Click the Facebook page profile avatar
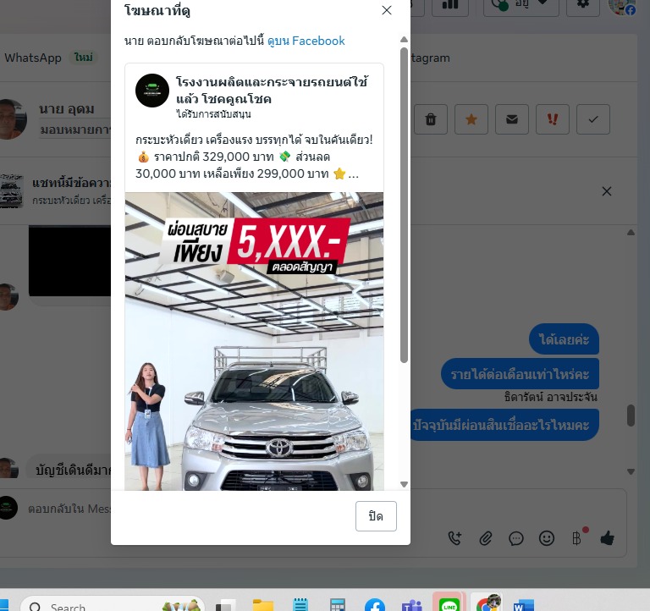 tap(622, 6)
